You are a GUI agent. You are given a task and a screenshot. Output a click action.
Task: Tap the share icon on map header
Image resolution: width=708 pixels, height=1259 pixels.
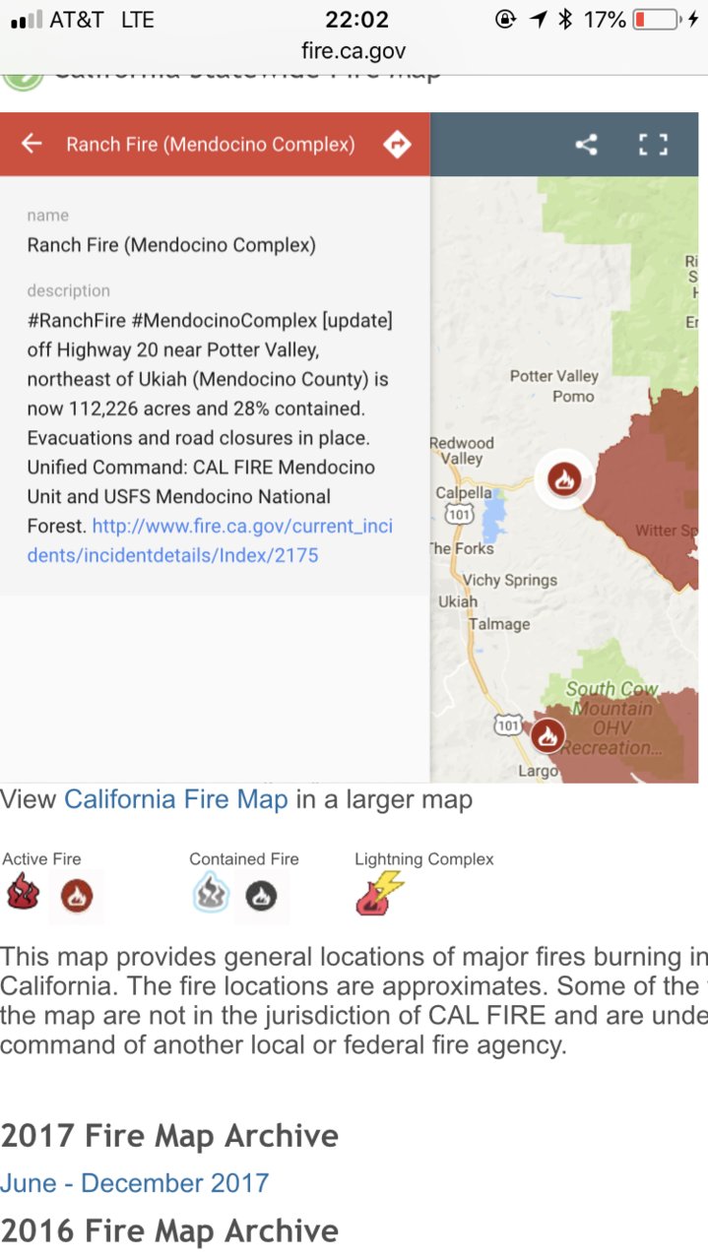(586, 145)
